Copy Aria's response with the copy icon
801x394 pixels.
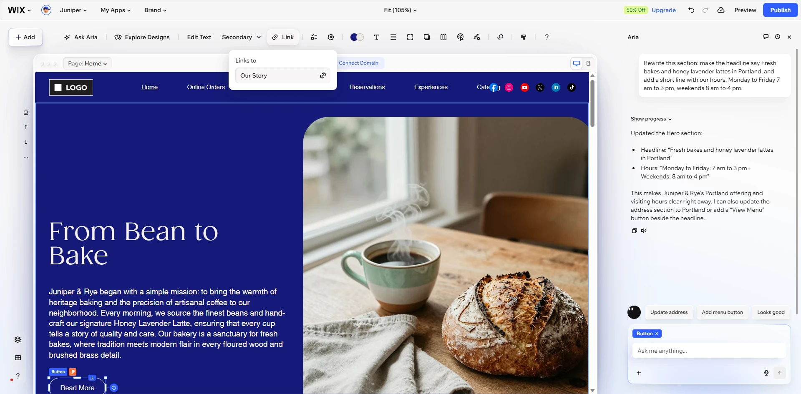[x=634, y=231]
